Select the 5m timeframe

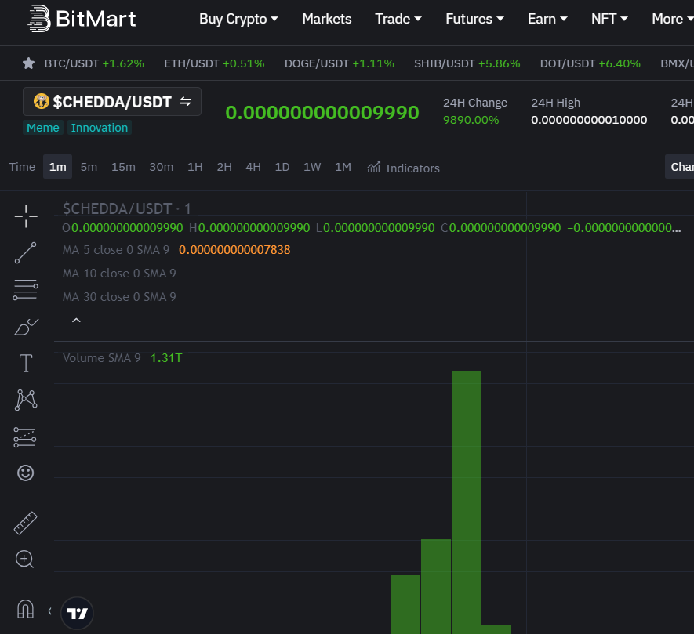click(89, 167)
